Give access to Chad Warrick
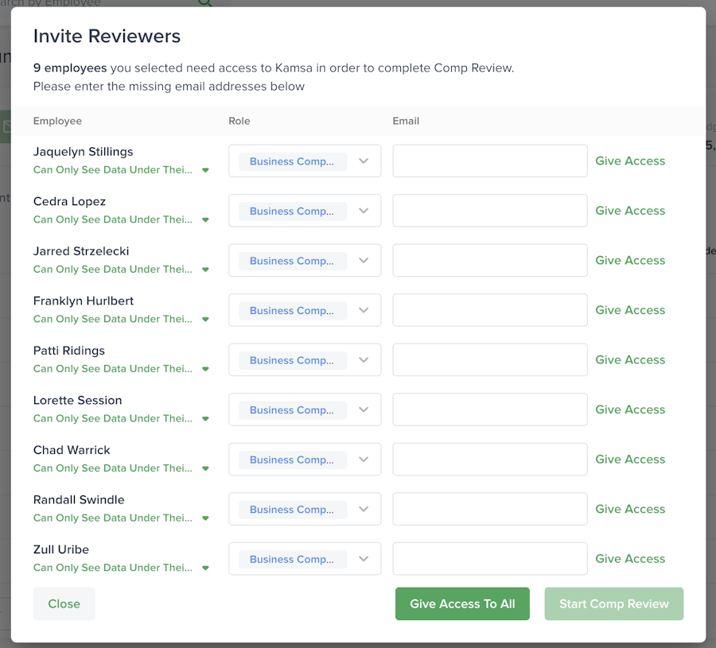The height and width of the screenshot is (648, 716). click(x=630, y=460)
